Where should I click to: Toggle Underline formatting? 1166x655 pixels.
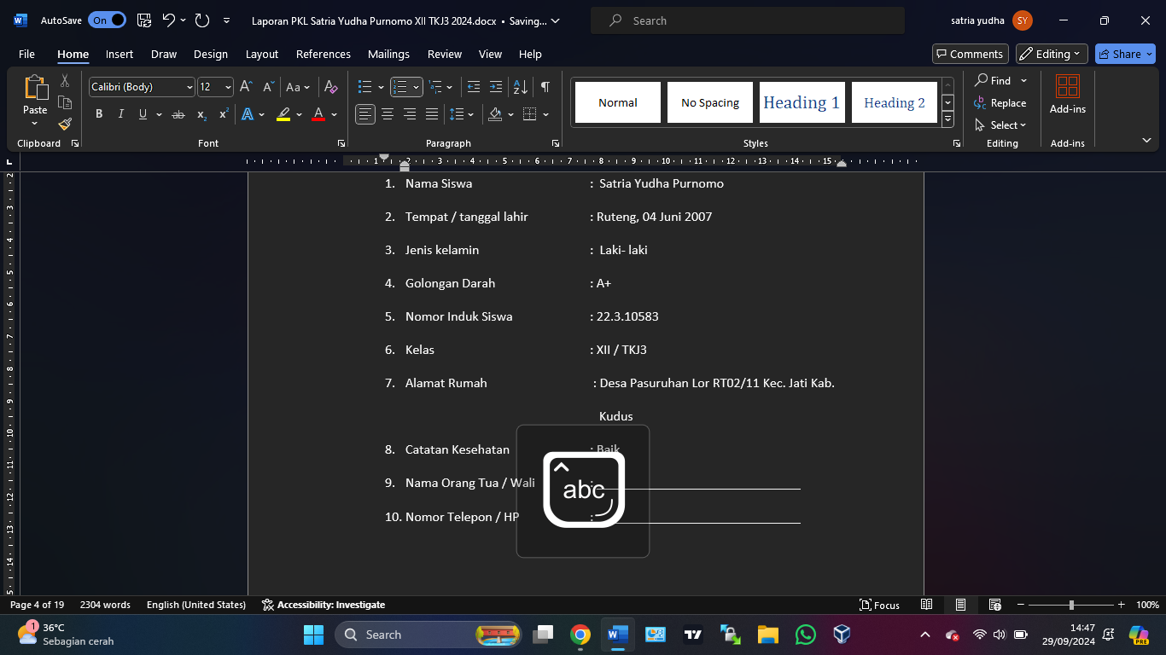(x=143, y=114)
